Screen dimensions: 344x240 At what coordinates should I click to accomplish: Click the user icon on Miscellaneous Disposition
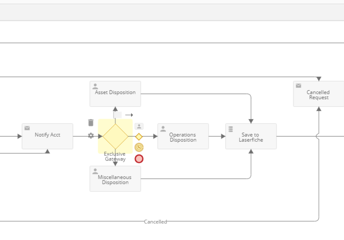(95, 171)
